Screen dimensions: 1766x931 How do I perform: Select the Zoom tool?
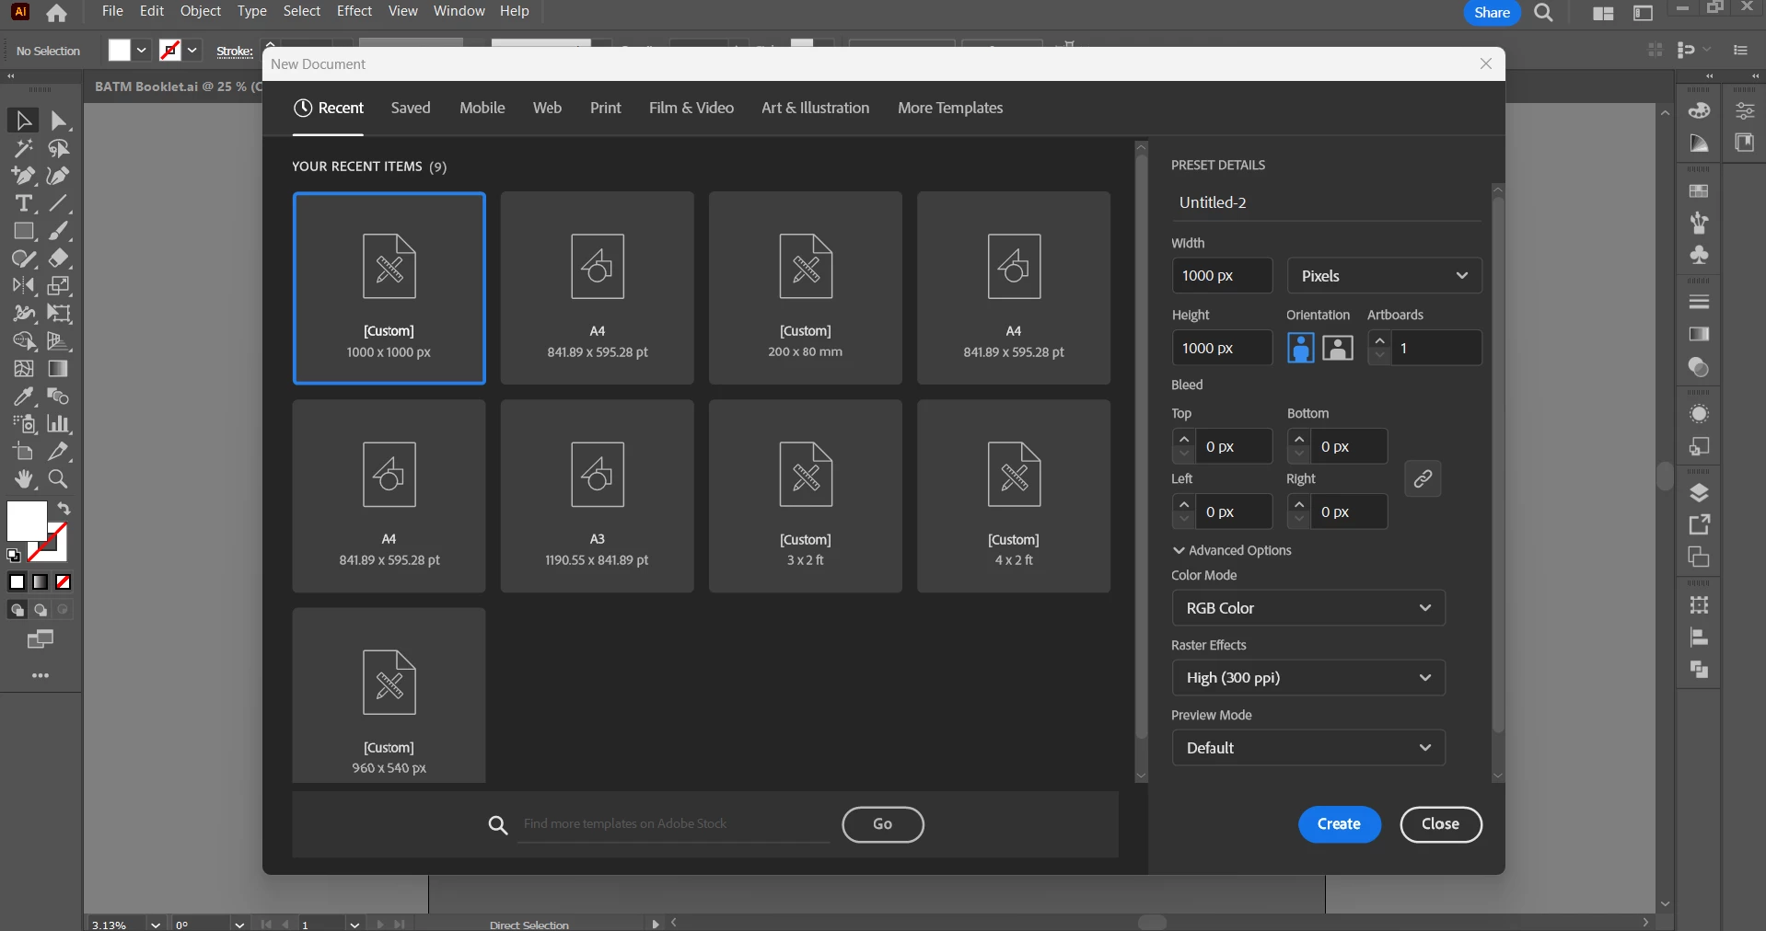pyautogui.click(x=59, y=479)
